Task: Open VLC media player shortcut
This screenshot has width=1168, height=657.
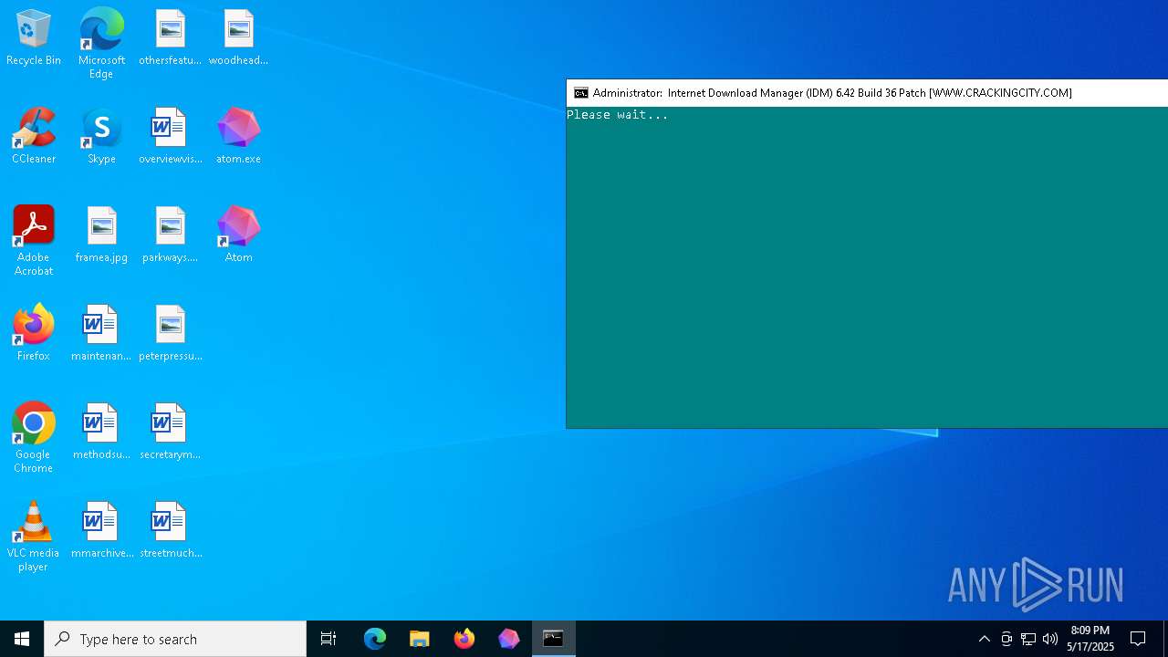Action: click(34, 537)
